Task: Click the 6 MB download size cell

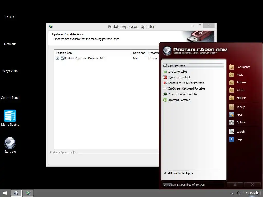Action: (136, 58)
